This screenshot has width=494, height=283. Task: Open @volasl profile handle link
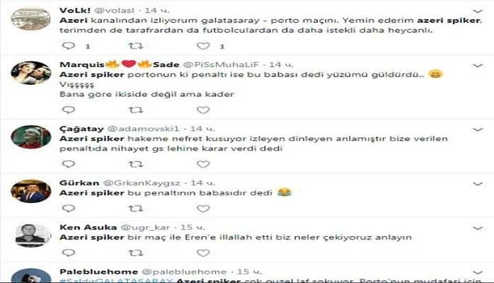click(115, 11)
